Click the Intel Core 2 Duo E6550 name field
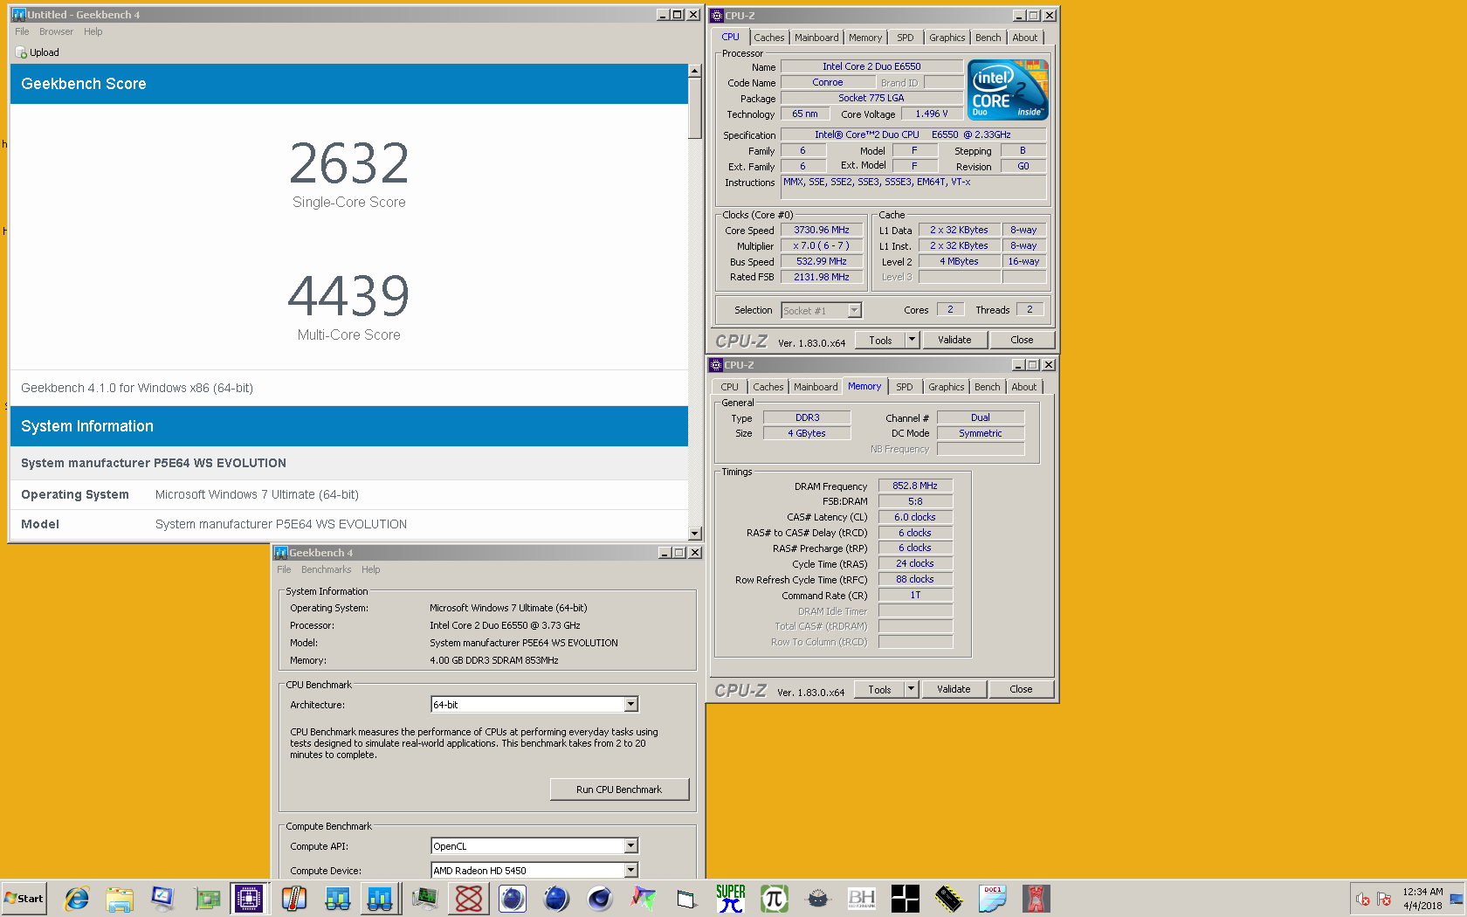This screenshot has height=917, width=1467. pos(871,66)
